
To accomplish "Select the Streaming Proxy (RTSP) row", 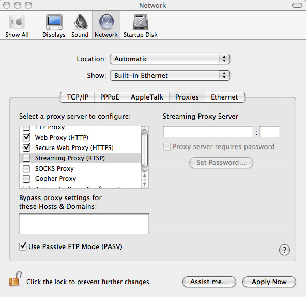I will (80, 158).
